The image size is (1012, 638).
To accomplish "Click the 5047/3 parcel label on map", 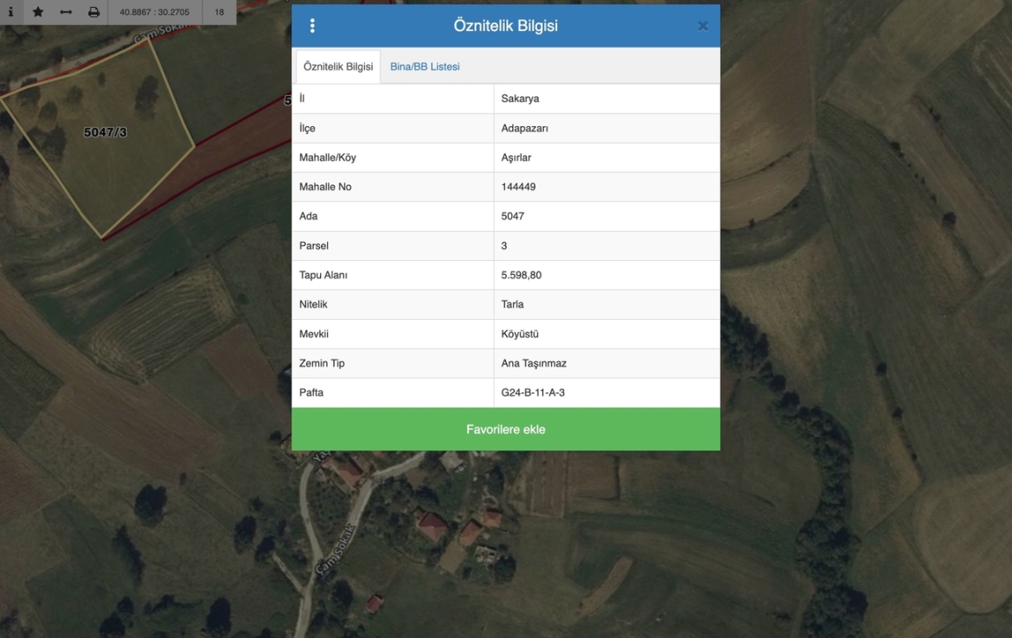I will click(105, 132).
